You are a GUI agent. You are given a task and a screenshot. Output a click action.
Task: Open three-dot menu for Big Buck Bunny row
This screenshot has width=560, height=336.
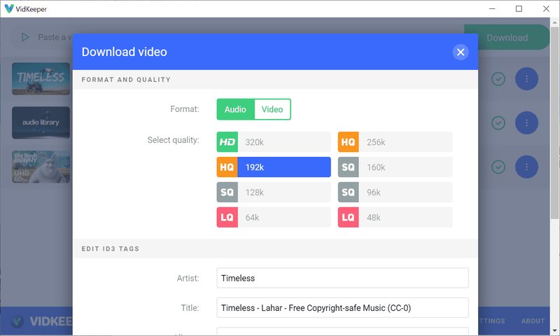coord(526,167)
